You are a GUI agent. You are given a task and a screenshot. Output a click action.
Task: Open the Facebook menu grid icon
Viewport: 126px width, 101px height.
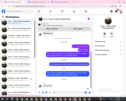[111, 11]
